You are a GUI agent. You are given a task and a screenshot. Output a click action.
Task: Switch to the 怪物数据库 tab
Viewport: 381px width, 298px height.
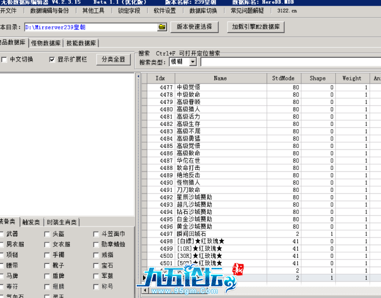coord(46,43)
